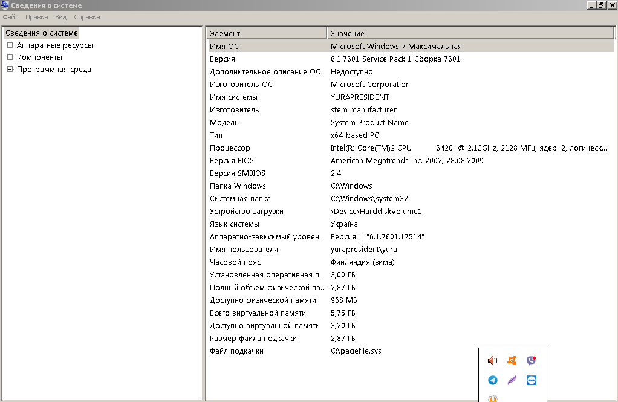Click the stem manufacturer value
The width and height of the screenshot is (618, 402).
363,110
